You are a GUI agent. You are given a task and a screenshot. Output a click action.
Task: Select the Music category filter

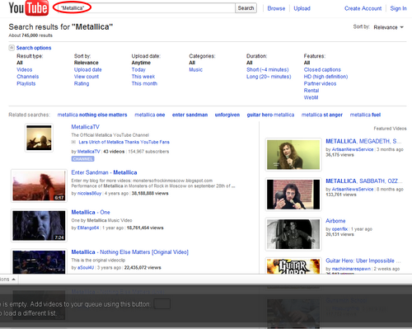[195, 70]
